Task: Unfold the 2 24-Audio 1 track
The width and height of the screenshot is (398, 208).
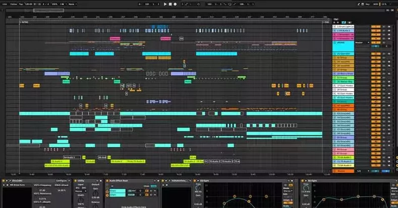Action: click(335, 30)
